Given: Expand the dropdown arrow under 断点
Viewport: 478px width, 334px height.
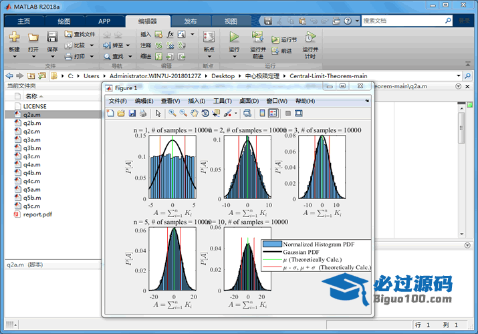Looking at the screenshot, I should click(x=209, y=56).
